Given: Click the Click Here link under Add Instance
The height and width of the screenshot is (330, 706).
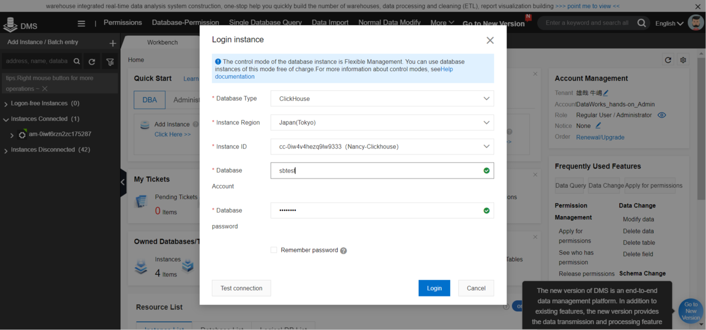Looking at the screenshot, I should click(x=172, y=134).
